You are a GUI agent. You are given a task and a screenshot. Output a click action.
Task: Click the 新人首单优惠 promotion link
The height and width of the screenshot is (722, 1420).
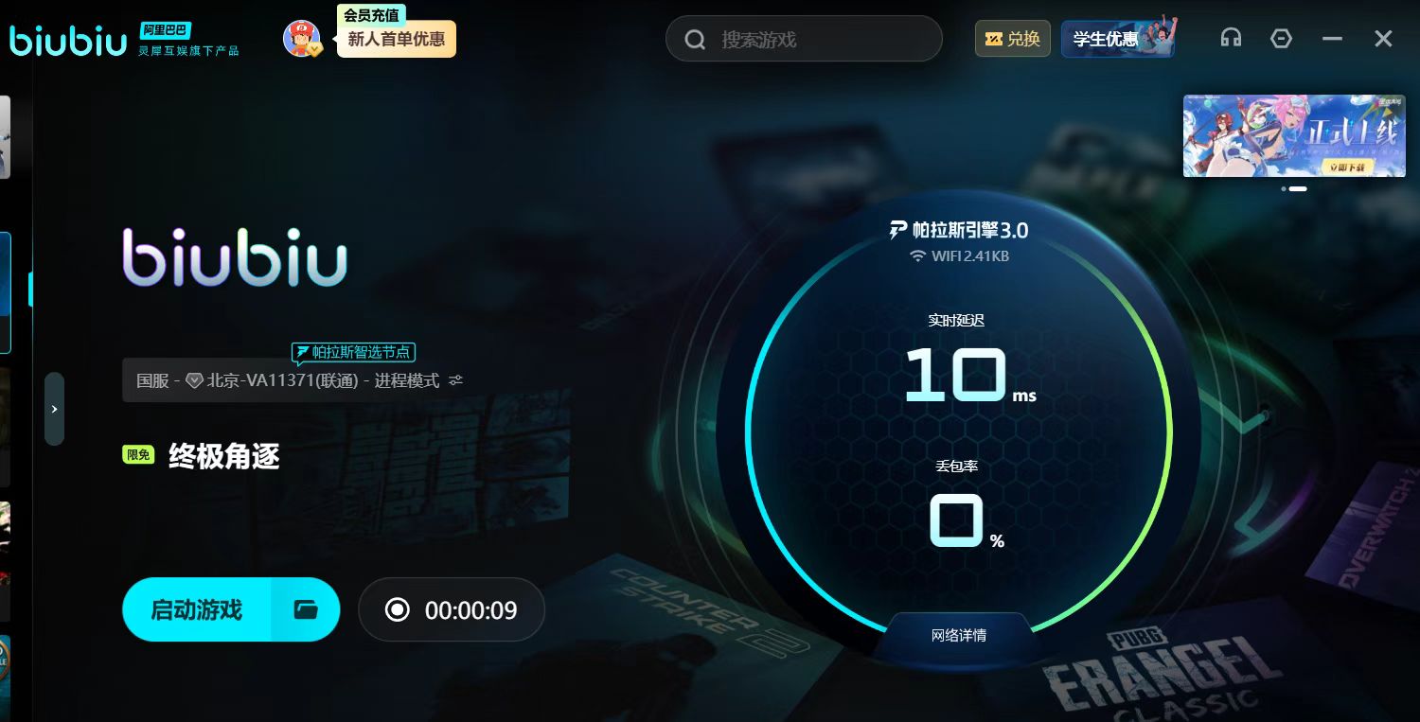coord(397,40)
